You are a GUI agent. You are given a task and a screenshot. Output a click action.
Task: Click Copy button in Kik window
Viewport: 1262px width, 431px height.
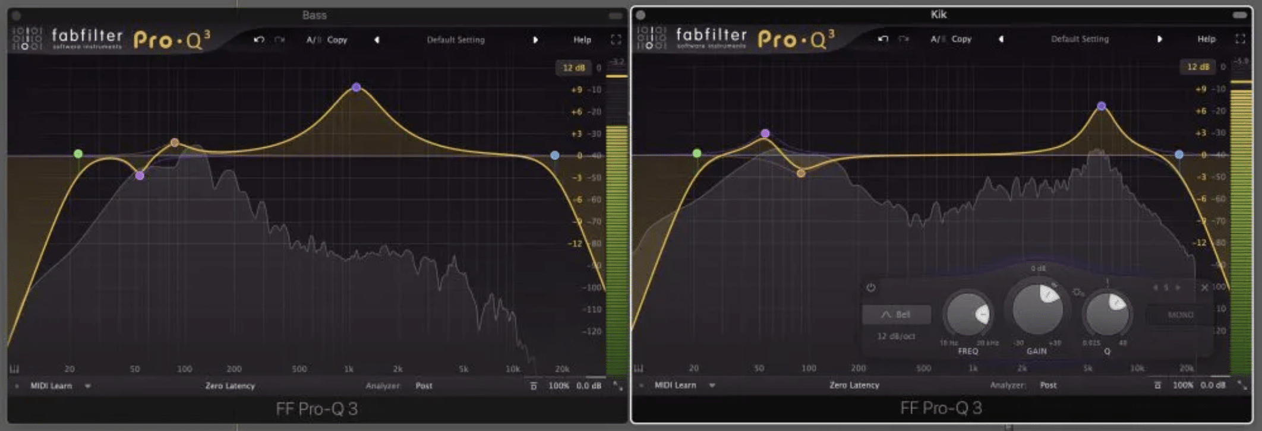tap(961, 39)
